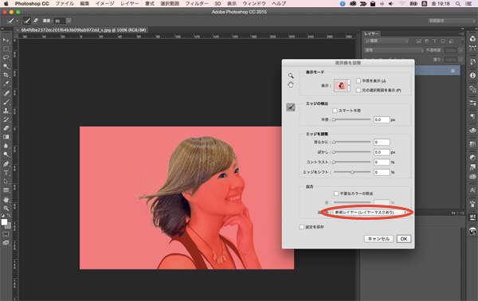Enable the 半径を表示 (J) checkbox

pos(358,80)
